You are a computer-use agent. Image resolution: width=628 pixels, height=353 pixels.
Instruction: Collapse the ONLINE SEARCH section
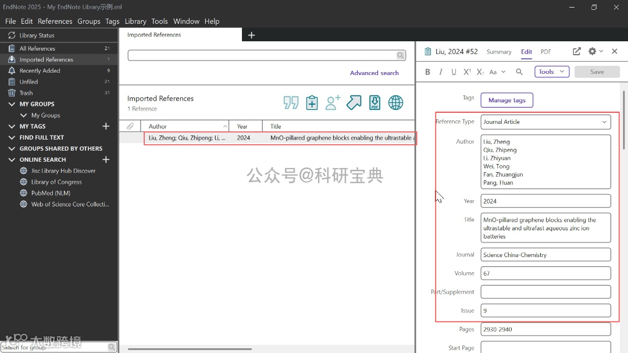pos(12,159)
